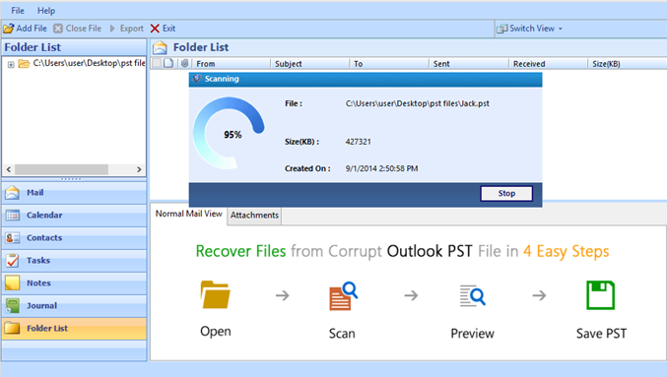
Task: Click the sidebar panel grip dots
Action: (x=71, y=179)
